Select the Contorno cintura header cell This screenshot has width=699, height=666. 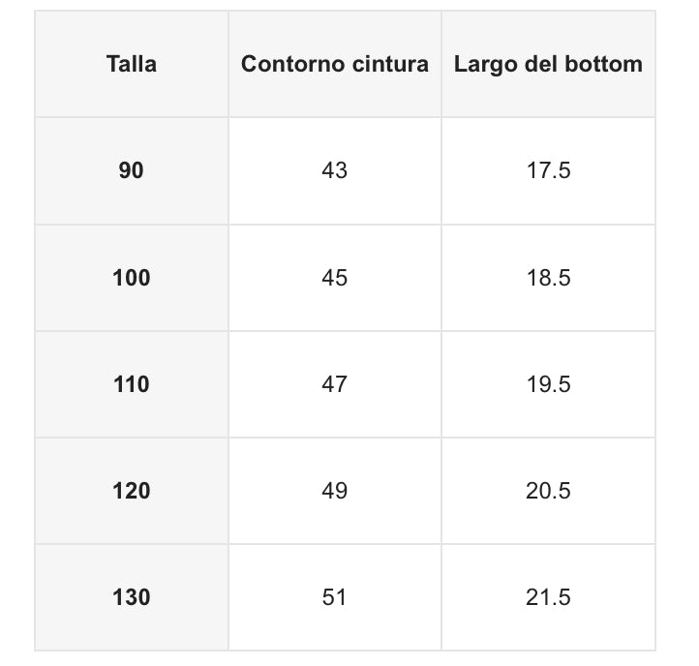[x=334, y=65]
